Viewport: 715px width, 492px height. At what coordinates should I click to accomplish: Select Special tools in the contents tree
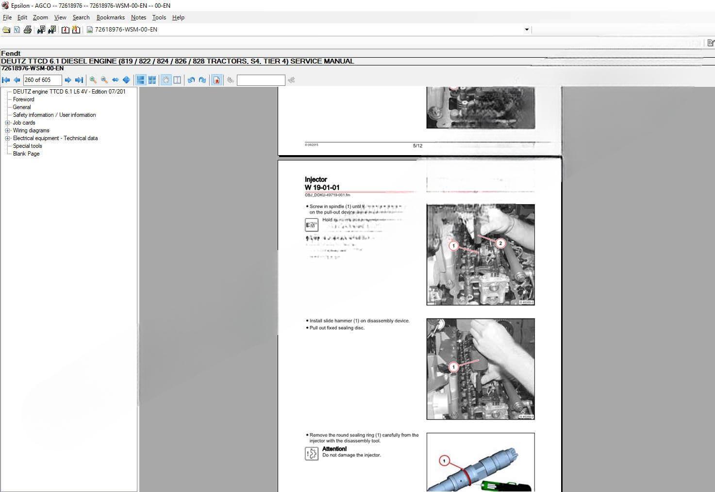[27, 146]
